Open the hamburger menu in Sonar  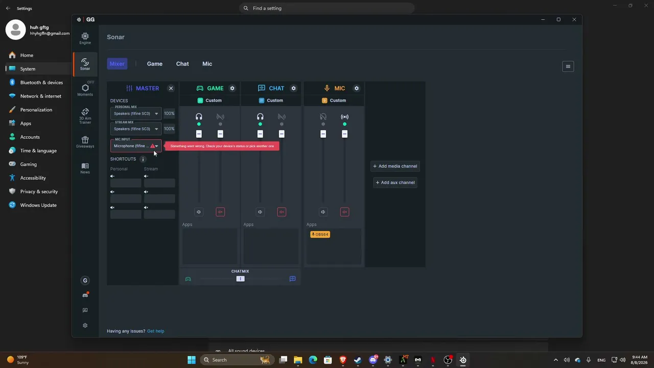tap(568, 66)
